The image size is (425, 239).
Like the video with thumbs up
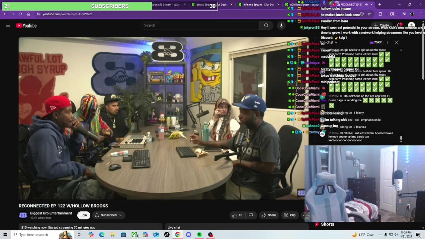point(237,215)
